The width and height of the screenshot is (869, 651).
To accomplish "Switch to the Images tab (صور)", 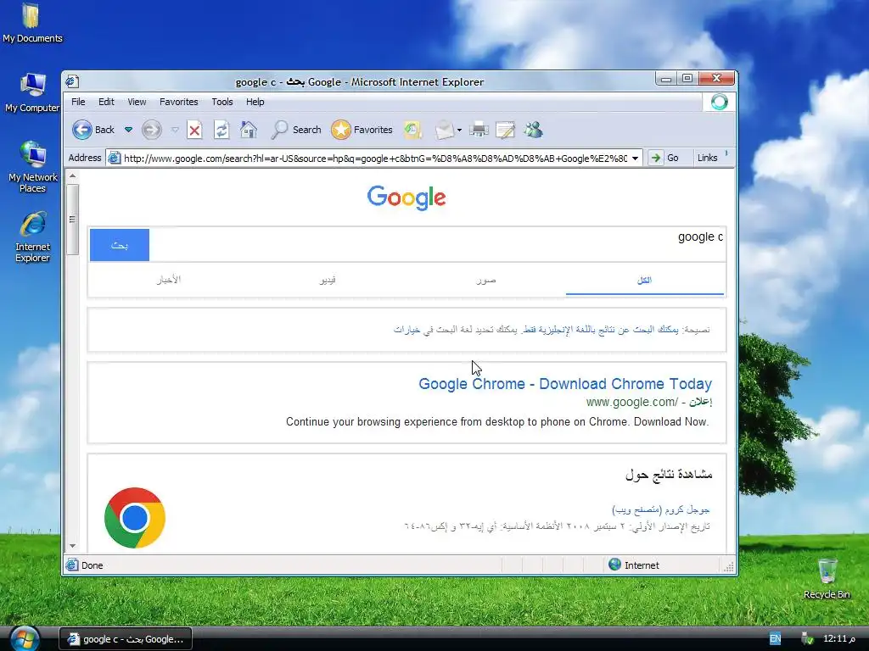I will 486,280.
